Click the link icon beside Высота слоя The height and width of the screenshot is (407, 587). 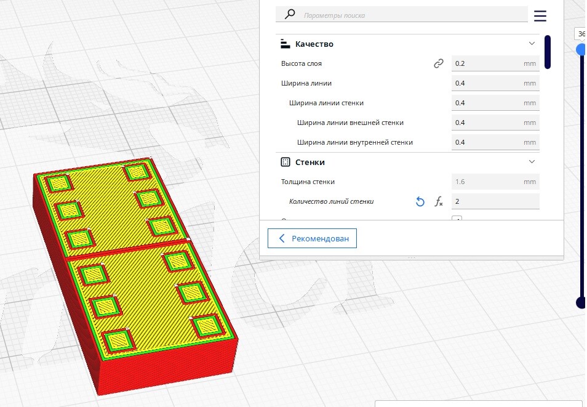click(x=438, y=63)
